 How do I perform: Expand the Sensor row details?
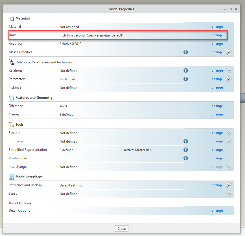coord(229,194)
